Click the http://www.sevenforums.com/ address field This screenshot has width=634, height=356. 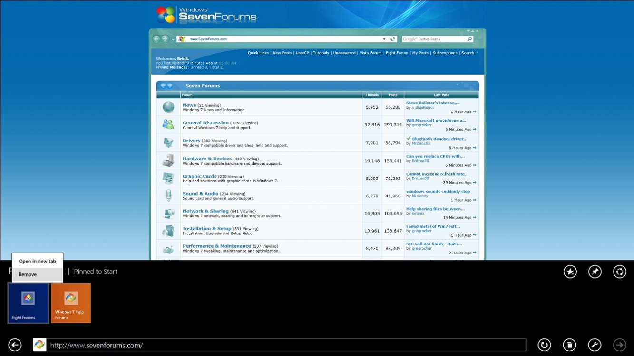[x=286, y=345]
